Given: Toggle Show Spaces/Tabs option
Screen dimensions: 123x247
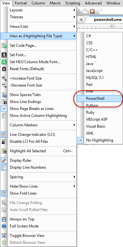Looking at the screenshot, I should tap(38, 95).
